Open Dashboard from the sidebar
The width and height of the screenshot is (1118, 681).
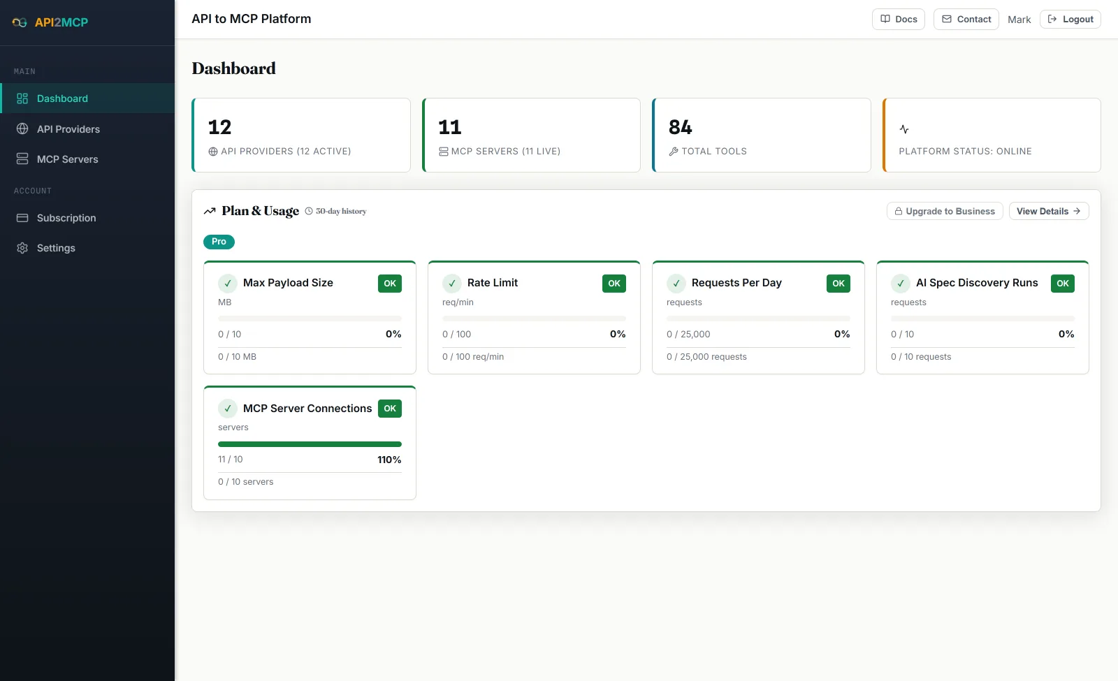(87, 98)
